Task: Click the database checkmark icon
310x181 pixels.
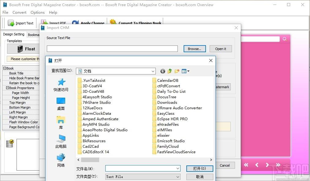Action: coord(10,143)
